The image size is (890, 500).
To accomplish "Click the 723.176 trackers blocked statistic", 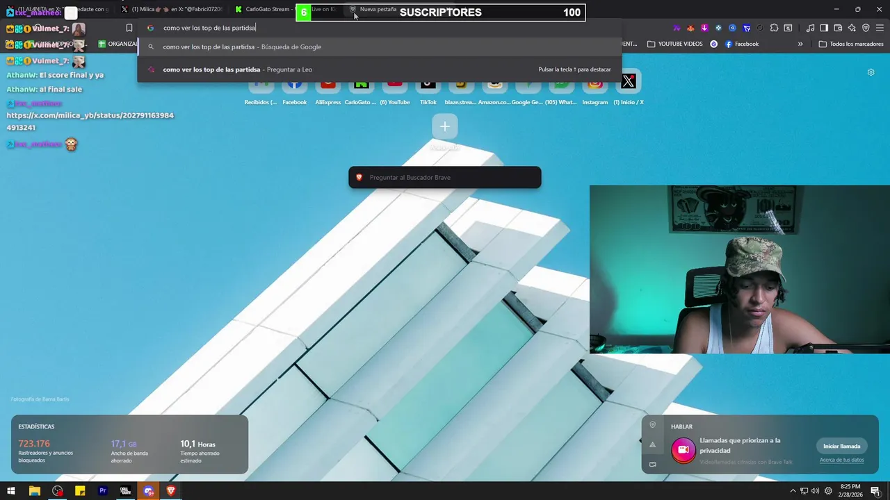I will tap(46, 451).
